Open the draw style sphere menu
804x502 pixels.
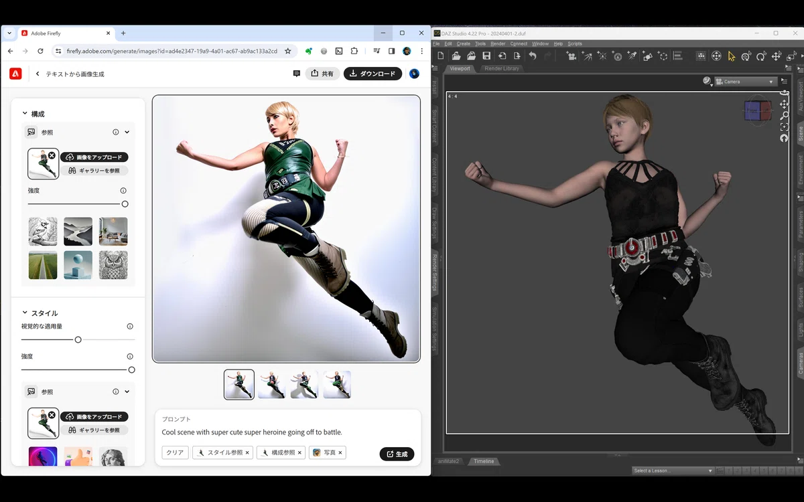tap(707, 81)
